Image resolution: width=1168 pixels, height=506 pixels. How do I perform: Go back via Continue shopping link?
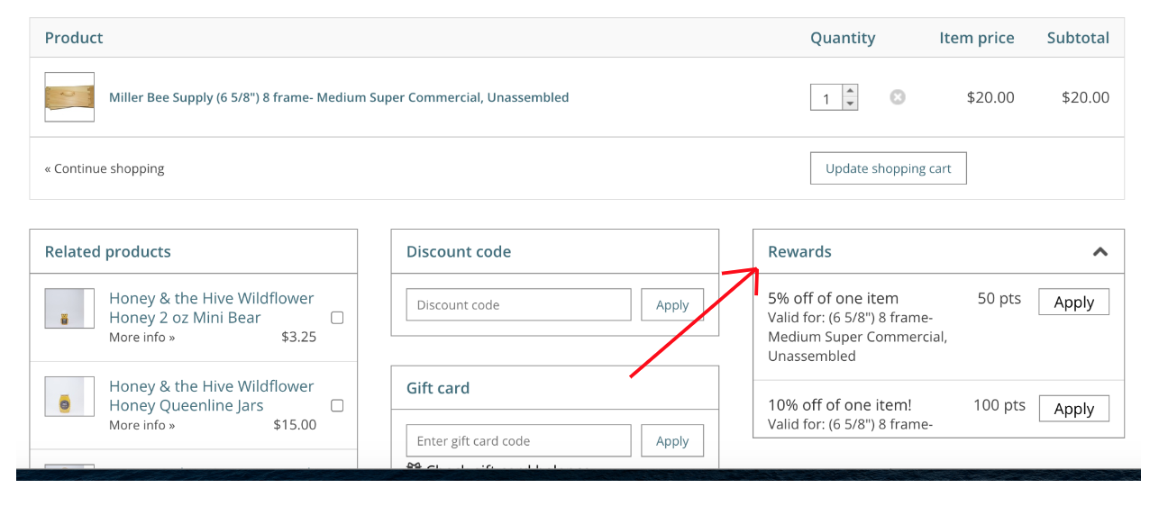coord(105,168)
